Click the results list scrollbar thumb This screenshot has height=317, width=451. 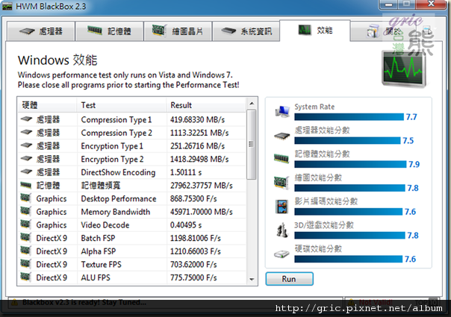[252, 144]
